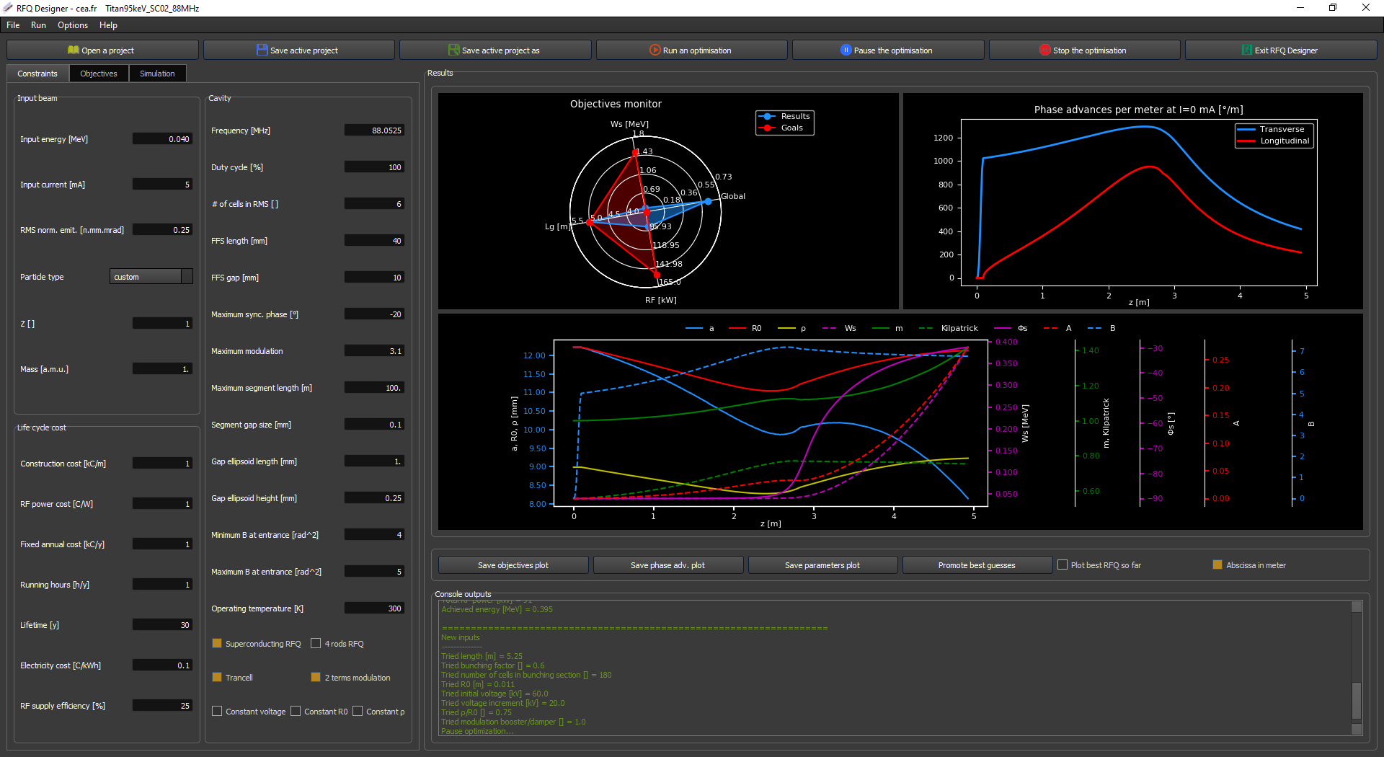Click the floppy disk Save active project icon
The width and height of the screenshot is (1384, 757).
262,50
